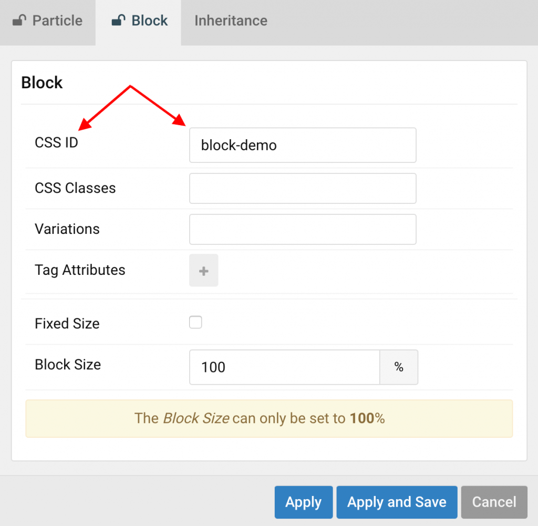Click the CSS ID row label
The image size is (538, 526).
tap(56, 142)
